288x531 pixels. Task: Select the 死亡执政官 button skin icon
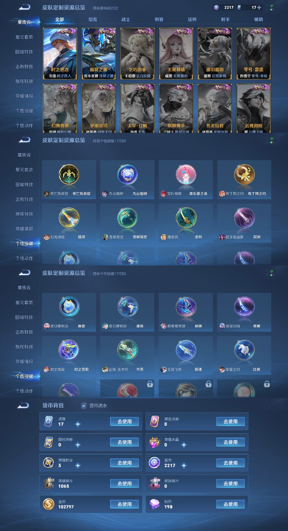69,174
